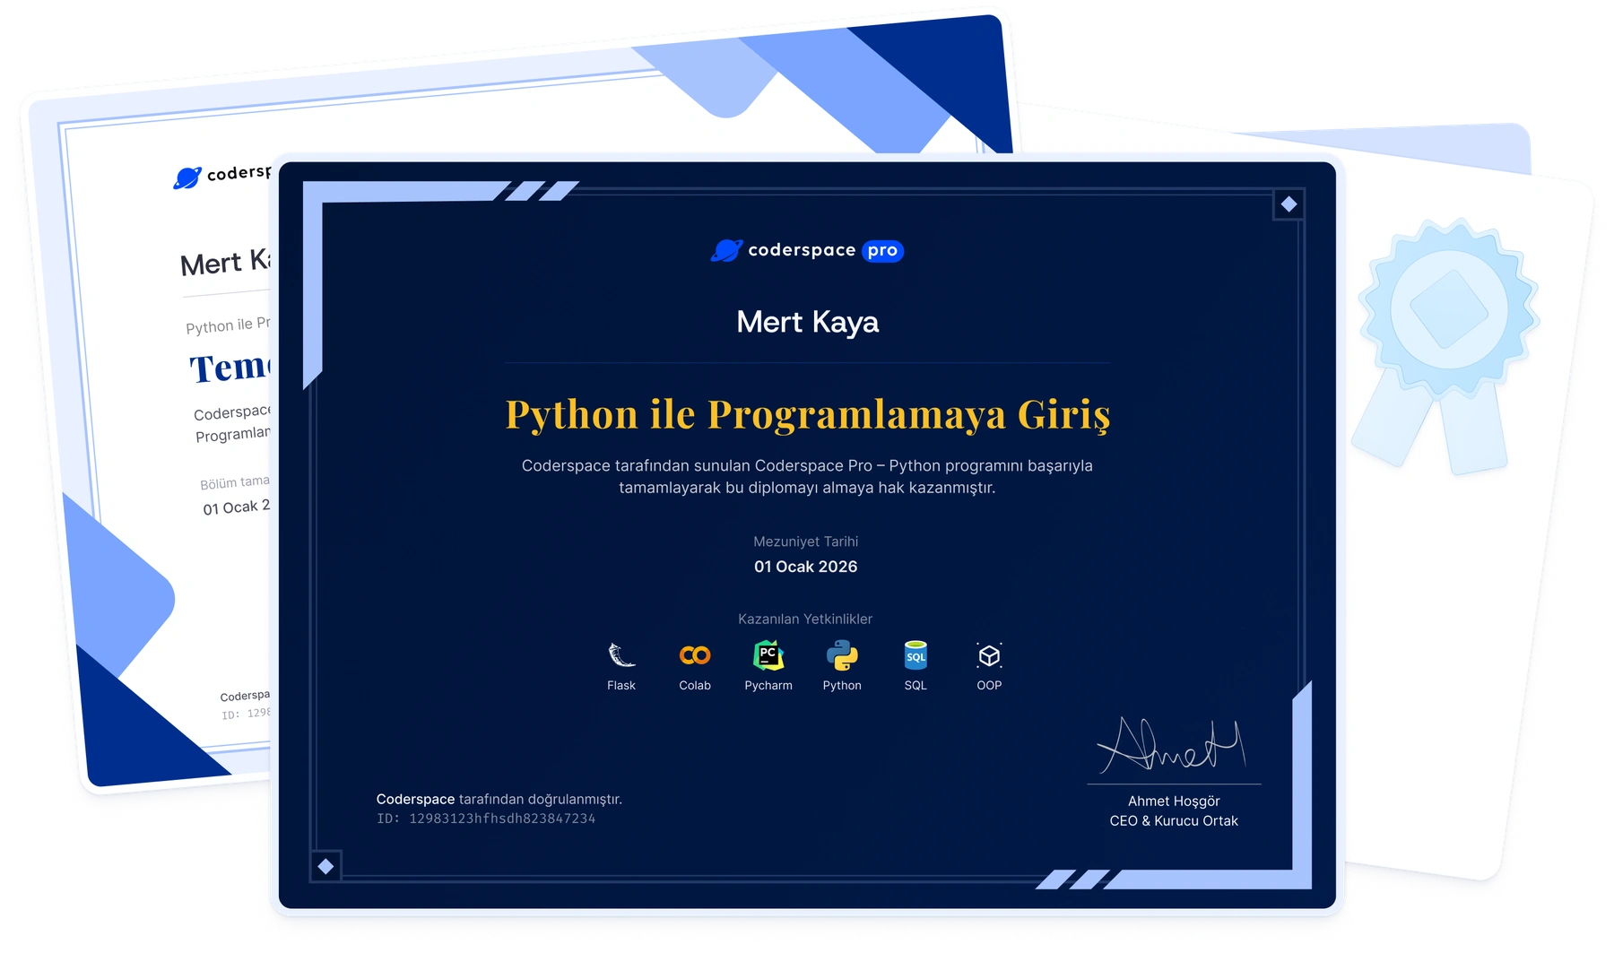Click the CEO & Kurucu Ortak title
The image size is (1614, 953).
coord(1174,820)
